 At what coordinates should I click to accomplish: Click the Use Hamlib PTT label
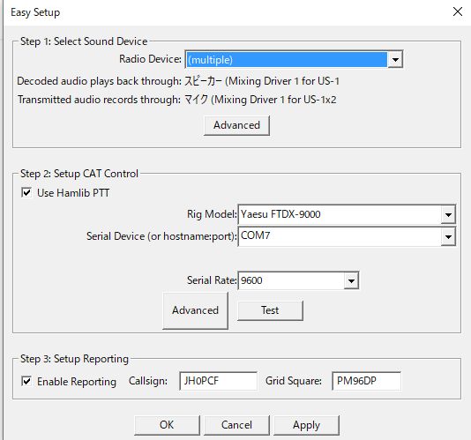pos(73,193)
